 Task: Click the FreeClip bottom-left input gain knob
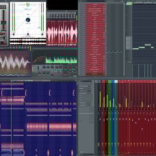14,34
